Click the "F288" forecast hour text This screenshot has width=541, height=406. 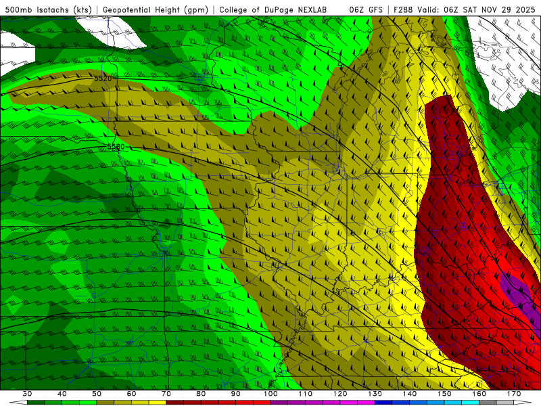404,9
